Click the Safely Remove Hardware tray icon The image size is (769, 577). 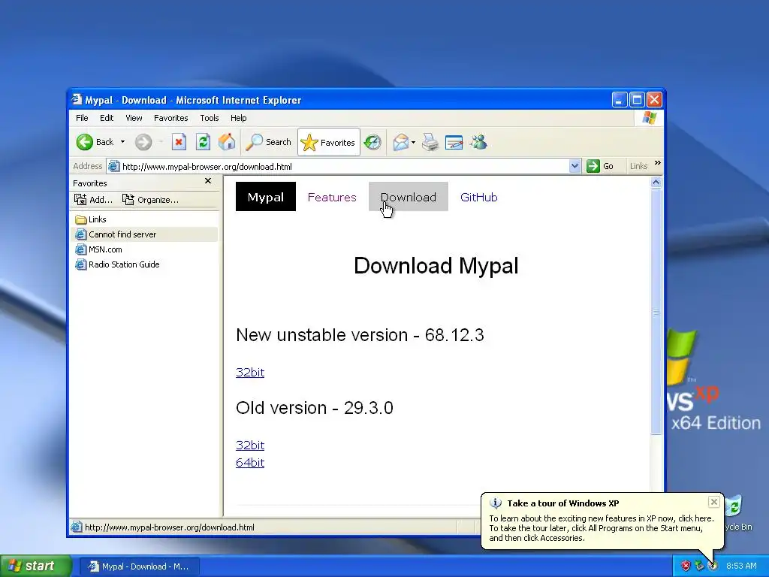[699, 566]
